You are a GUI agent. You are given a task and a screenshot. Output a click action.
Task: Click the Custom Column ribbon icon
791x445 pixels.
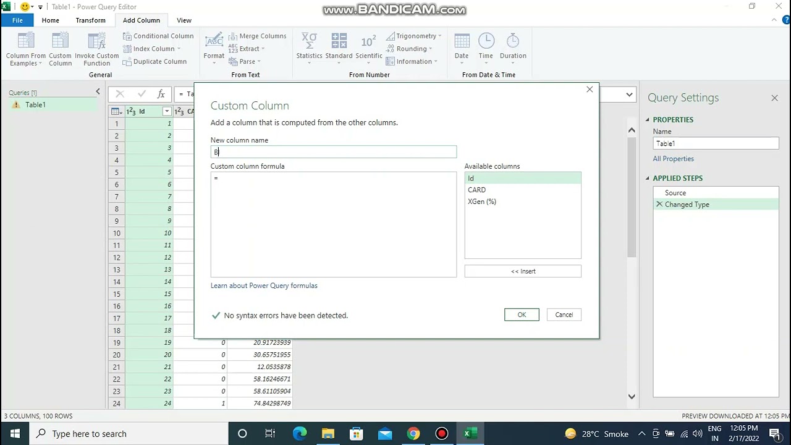pyautogui.click(x=61, y=41)
